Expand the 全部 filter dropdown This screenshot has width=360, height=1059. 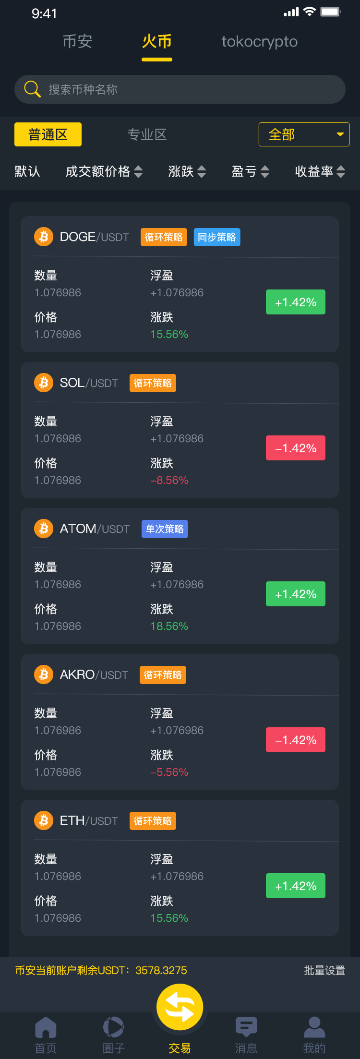click(304, 134)
